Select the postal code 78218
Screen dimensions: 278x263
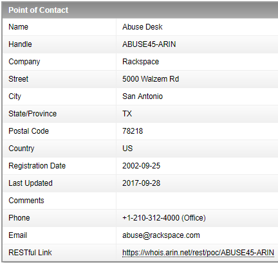click(x=133, y=131)
